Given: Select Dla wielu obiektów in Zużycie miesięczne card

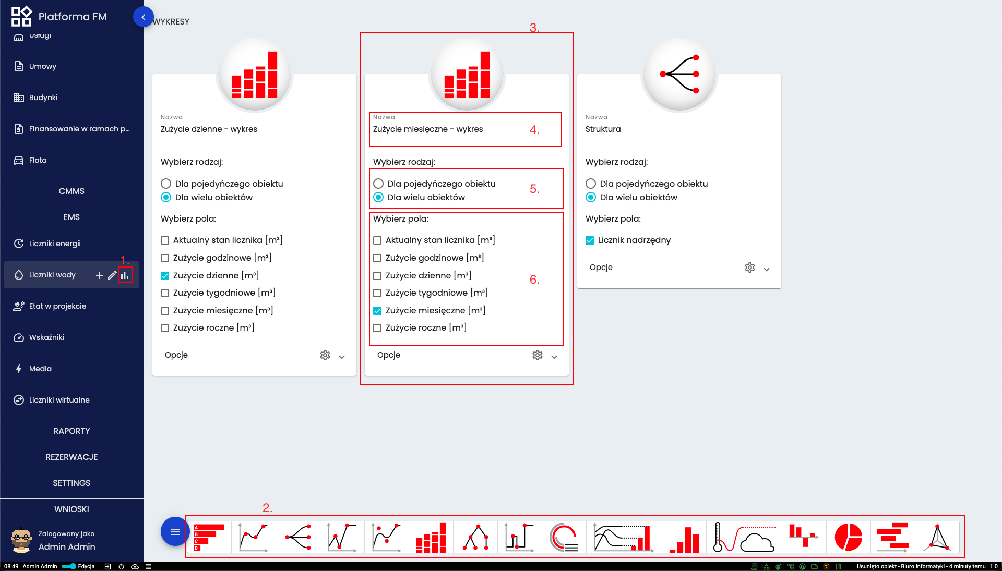Looking at the screenshot, I should pyautogui.click(x=378, y=197).
